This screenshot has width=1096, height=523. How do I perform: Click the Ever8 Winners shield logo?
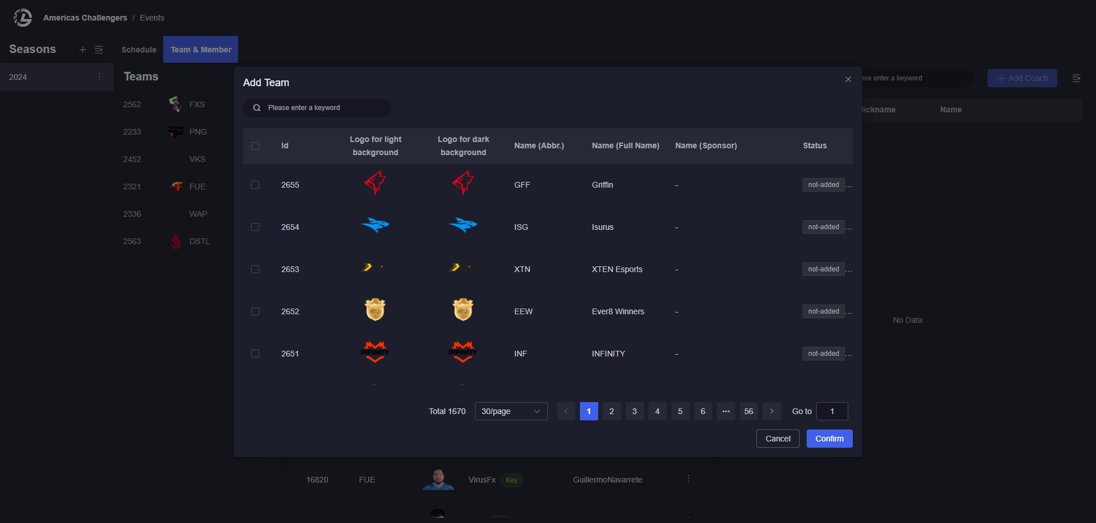tap(375, 310)
